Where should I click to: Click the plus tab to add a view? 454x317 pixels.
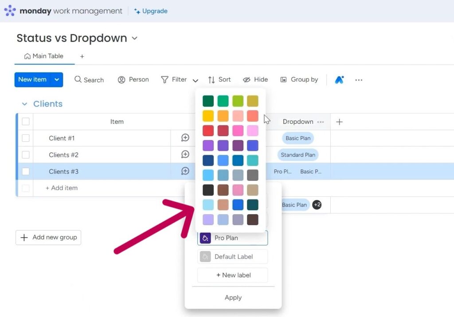82,56
